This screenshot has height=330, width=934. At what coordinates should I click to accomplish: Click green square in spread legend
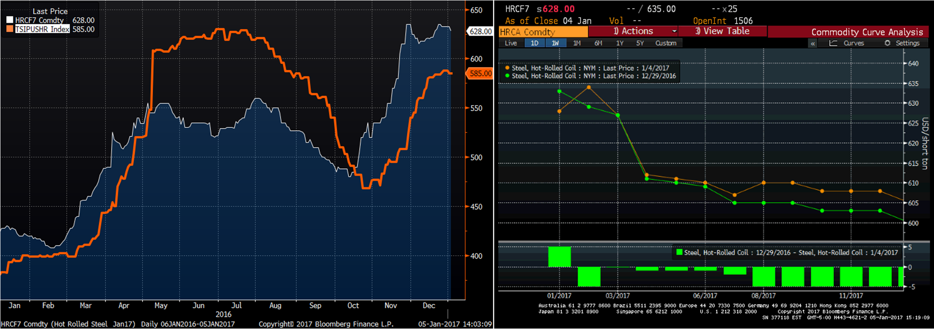tap(679, 253)
